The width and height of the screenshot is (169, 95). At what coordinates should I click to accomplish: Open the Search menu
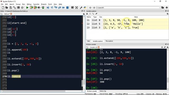pyautogui.click(x=12, y=4)
